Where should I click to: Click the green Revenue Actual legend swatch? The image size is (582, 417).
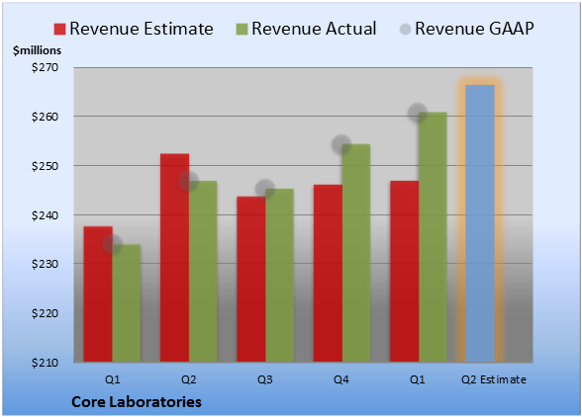242,30
